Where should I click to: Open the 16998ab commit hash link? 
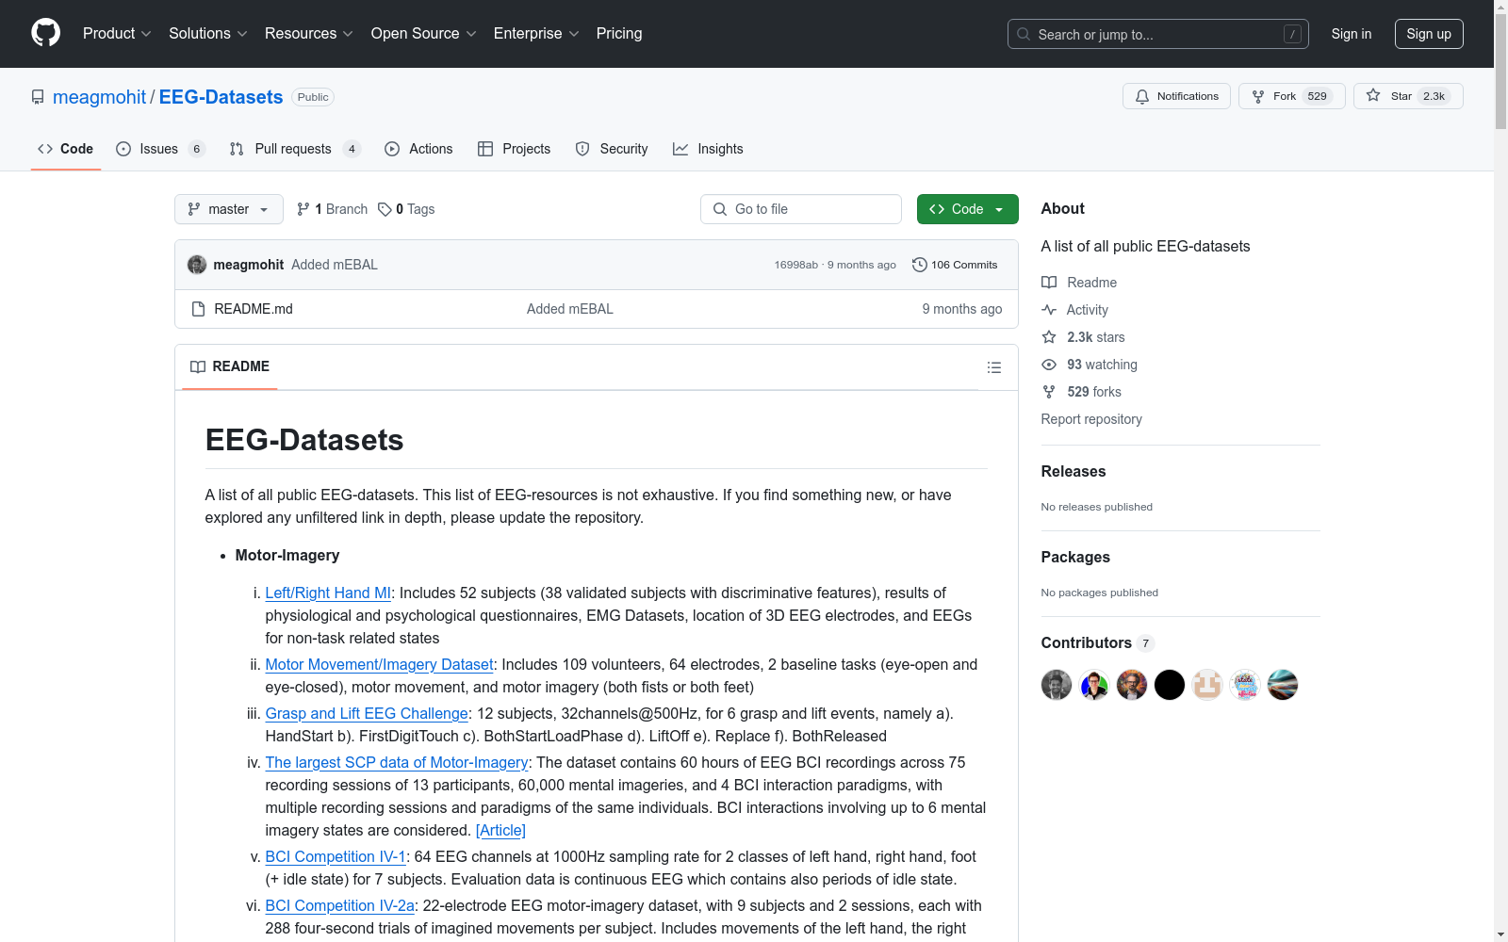click(796, 265)
